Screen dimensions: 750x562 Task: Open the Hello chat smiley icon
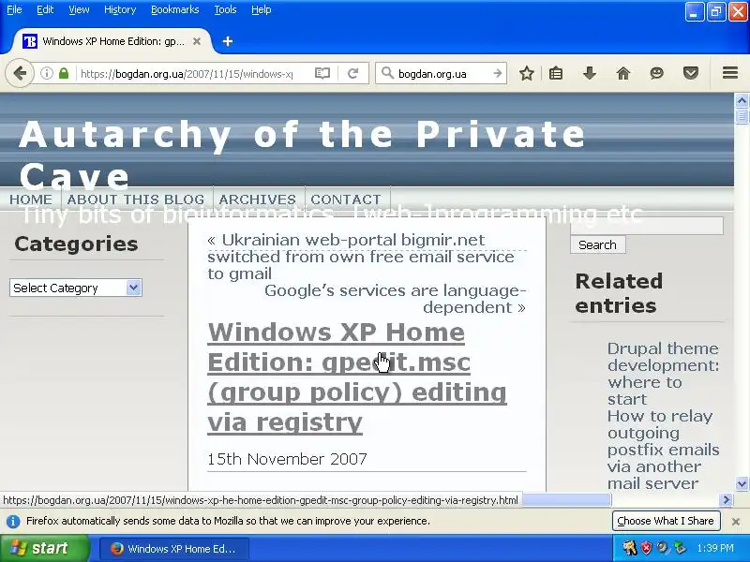[657, 74]
